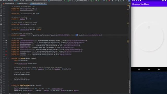Click the Stop red square toolbar button
The height and width of the screenshot is (94, 167).
[109, 1]
